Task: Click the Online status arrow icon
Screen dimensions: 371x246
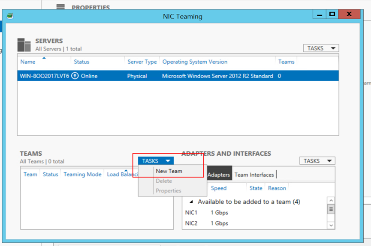Action: point(75,76)
